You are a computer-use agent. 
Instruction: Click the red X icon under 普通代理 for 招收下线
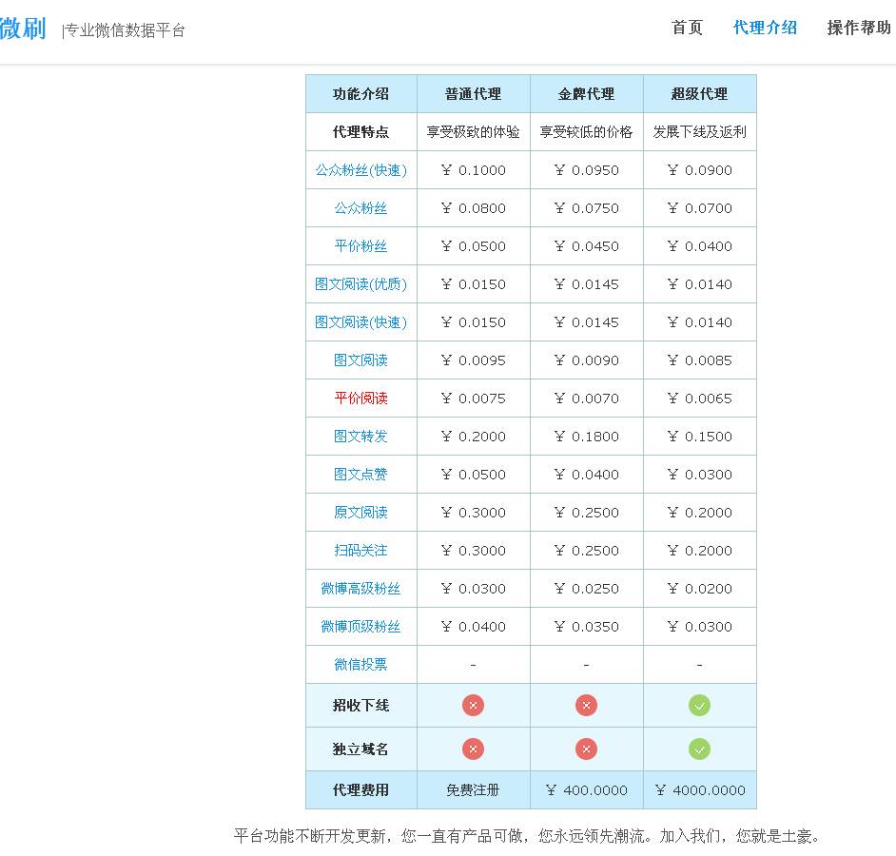(473, 705)
